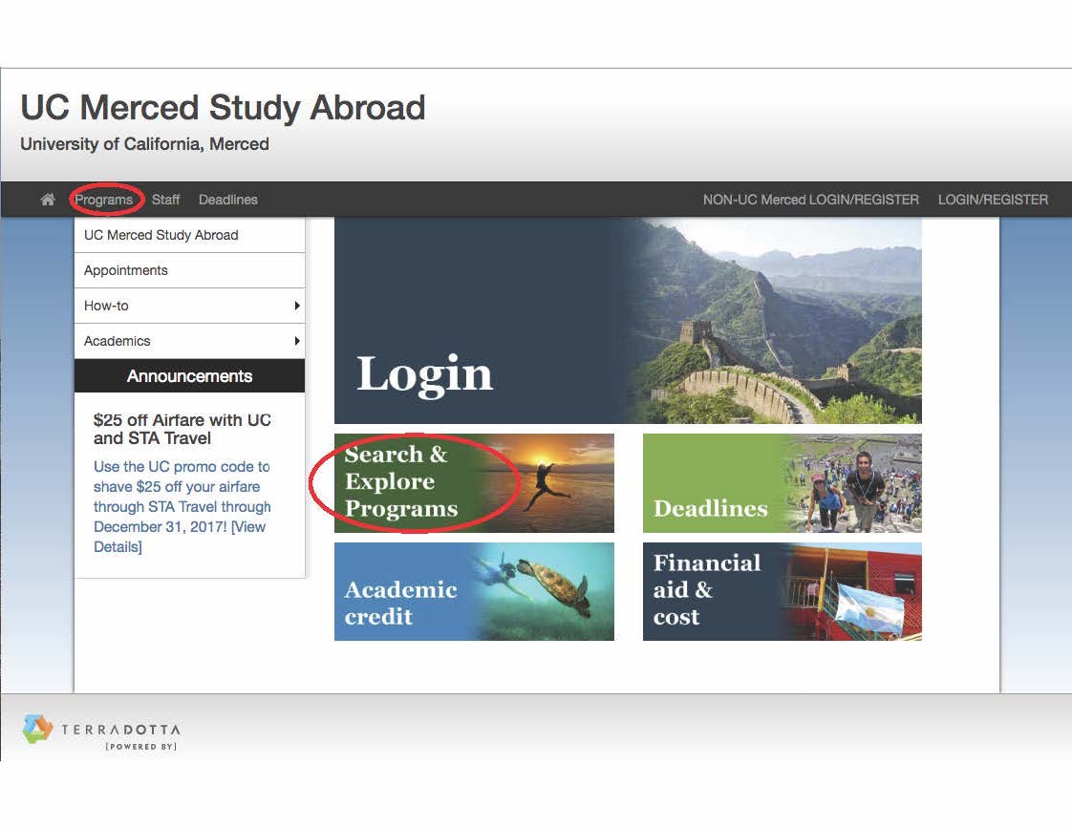Open the green Deadlines tile
Screen dimensions: 1072x828
[x=783, y=483]
